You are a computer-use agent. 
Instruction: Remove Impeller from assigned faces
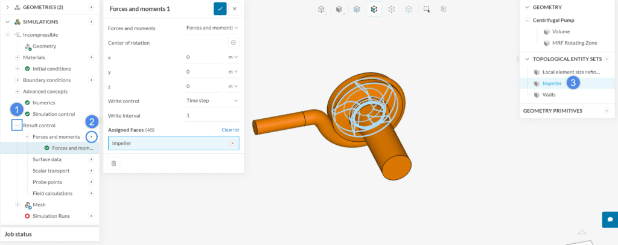pos(232,143)
